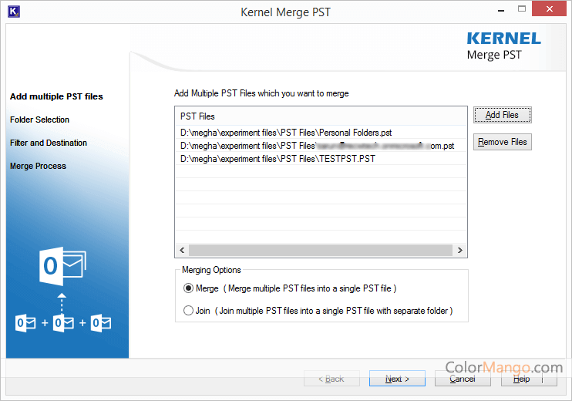Open the Filter and Destination step
This screenshot has width=572, height=401.
click(x=49, y=143)
